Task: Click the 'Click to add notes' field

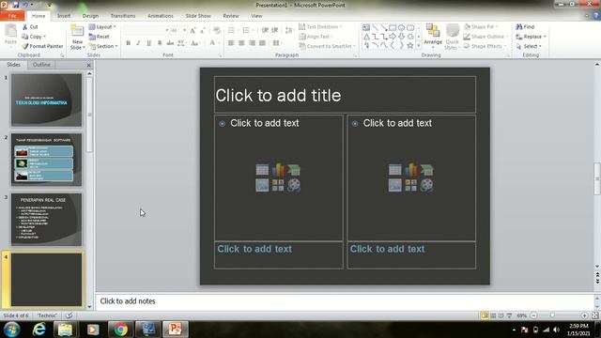Action: 345,301
